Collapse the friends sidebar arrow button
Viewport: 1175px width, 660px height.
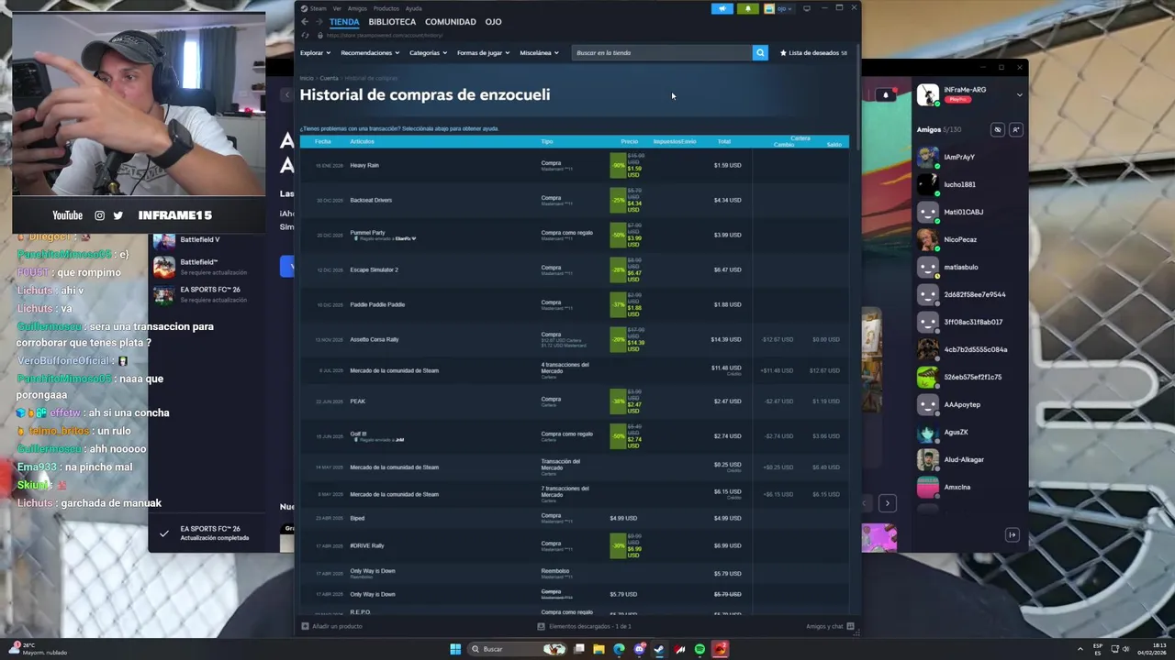click(1013, 534)
